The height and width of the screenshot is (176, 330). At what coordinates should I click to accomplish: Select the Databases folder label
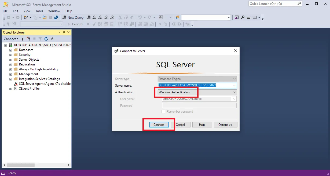point(26,50)
